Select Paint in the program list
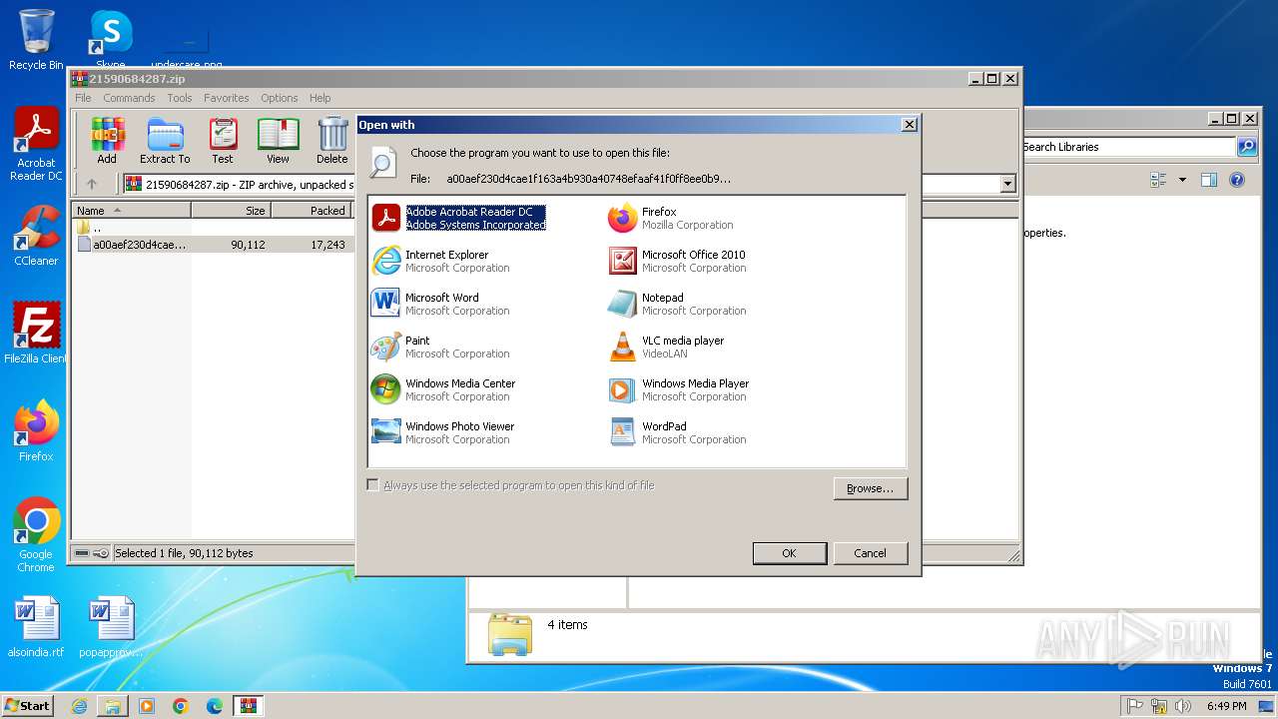Screen dimensions: 1278x719 click(x=440, y=347)
